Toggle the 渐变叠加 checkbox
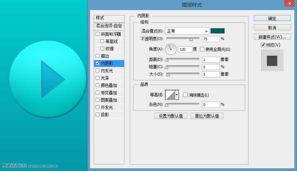The width and height of the screenshot is (297, 171). click(97, 92)
